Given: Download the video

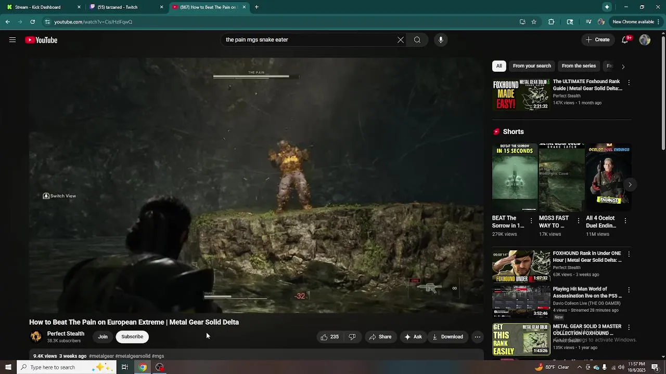Looking at the screenshot, I should pyautogui.click(x=447, y=337).
